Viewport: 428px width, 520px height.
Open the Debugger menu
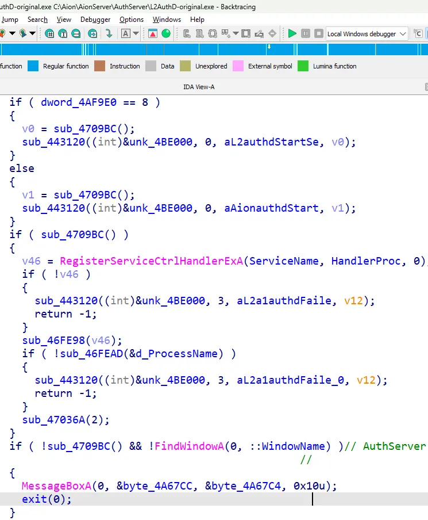click(x=95, y=20)
